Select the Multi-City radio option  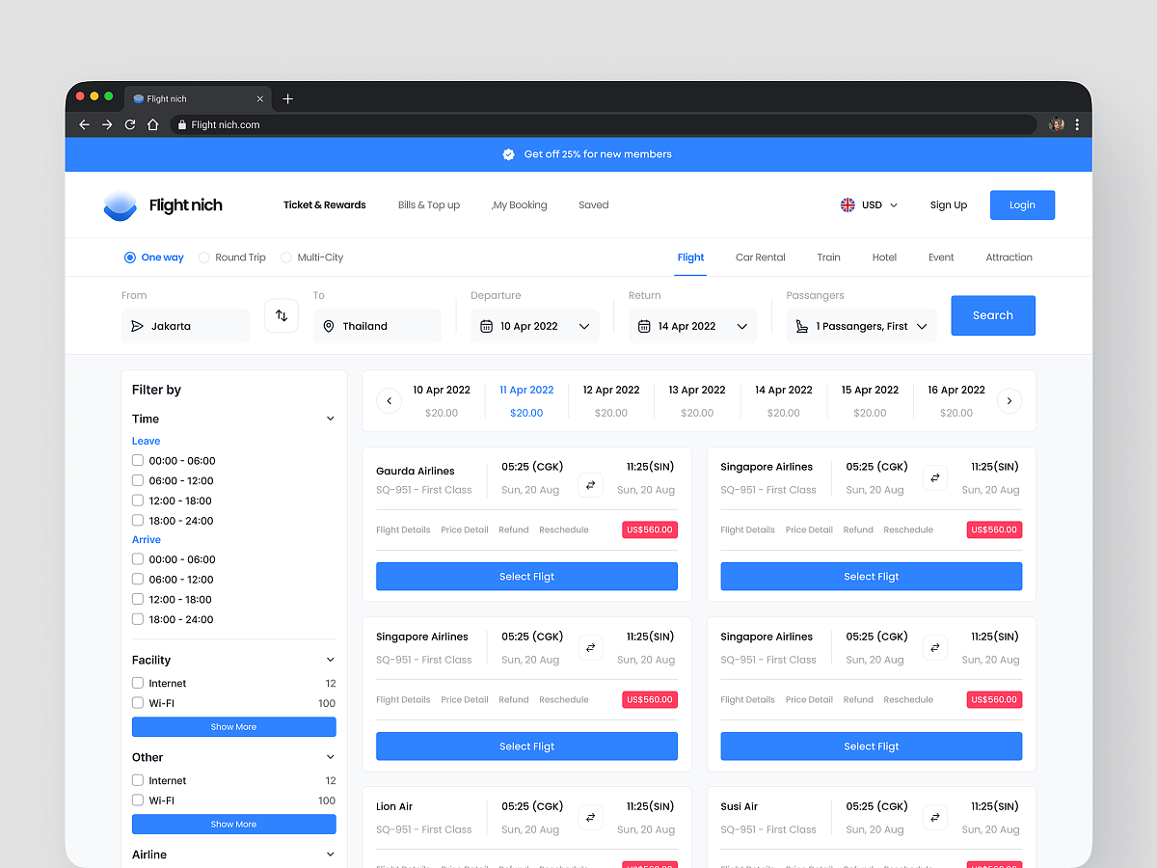click(286, 258)
